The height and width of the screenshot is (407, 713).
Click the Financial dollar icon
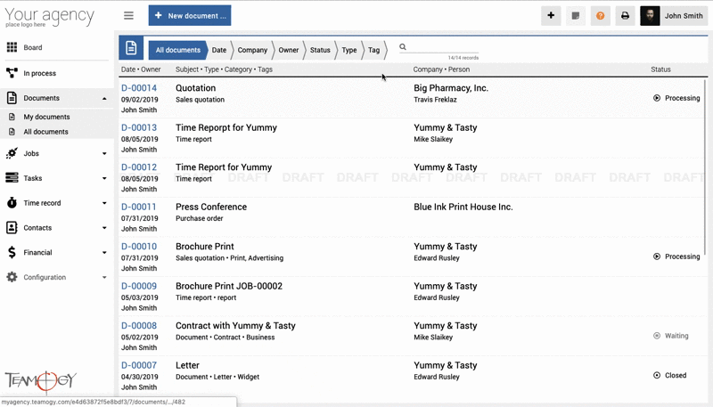coord(12,252)
